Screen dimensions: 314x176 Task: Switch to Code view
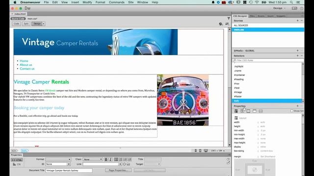click(16, 24)
